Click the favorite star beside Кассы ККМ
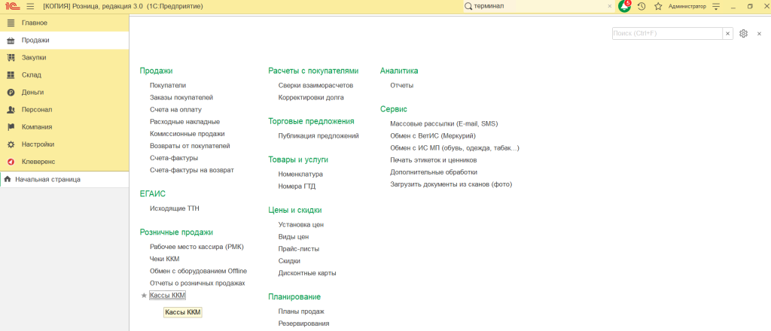This screenshot has height=331, width=771. [x=144, y=296]
